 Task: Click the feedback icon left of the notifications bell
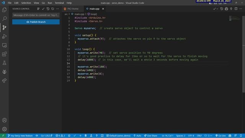coord(235,136)
